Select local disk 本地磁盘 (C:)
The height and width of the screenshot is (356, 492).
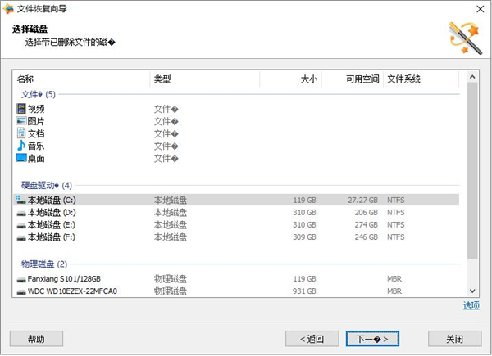click(x=51, y=200)
